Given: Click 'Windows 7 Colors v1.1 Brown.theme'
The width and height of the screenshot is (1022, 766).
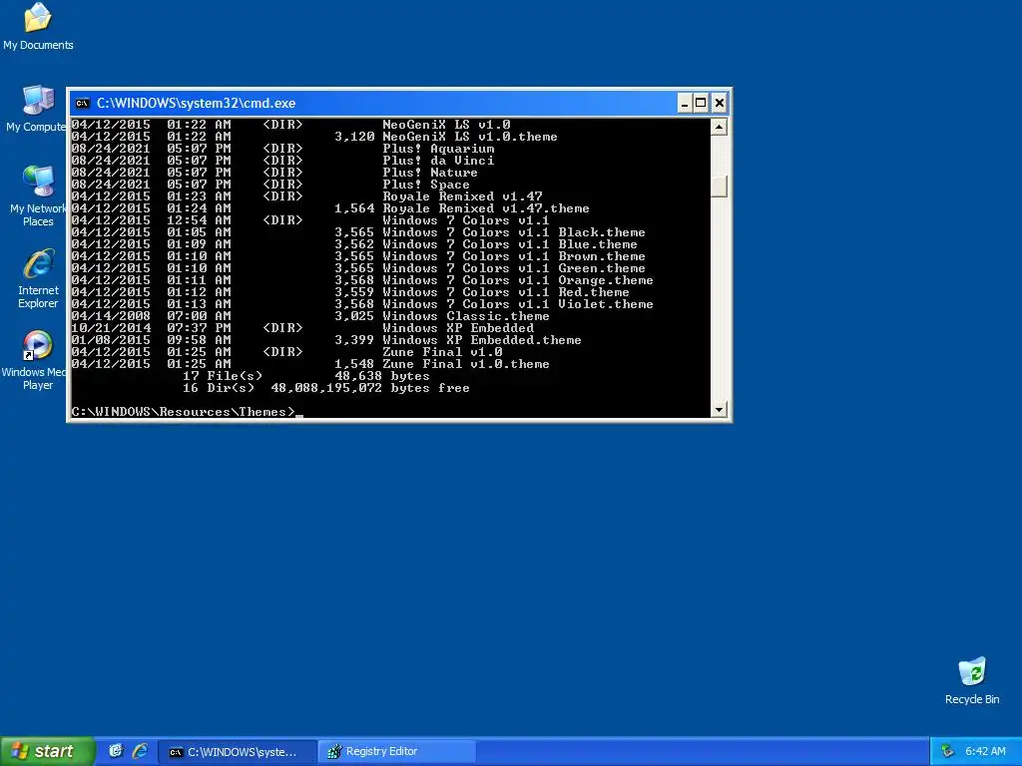Looking at the screenshot, I should pyautogui.click(x=514, y=256).
